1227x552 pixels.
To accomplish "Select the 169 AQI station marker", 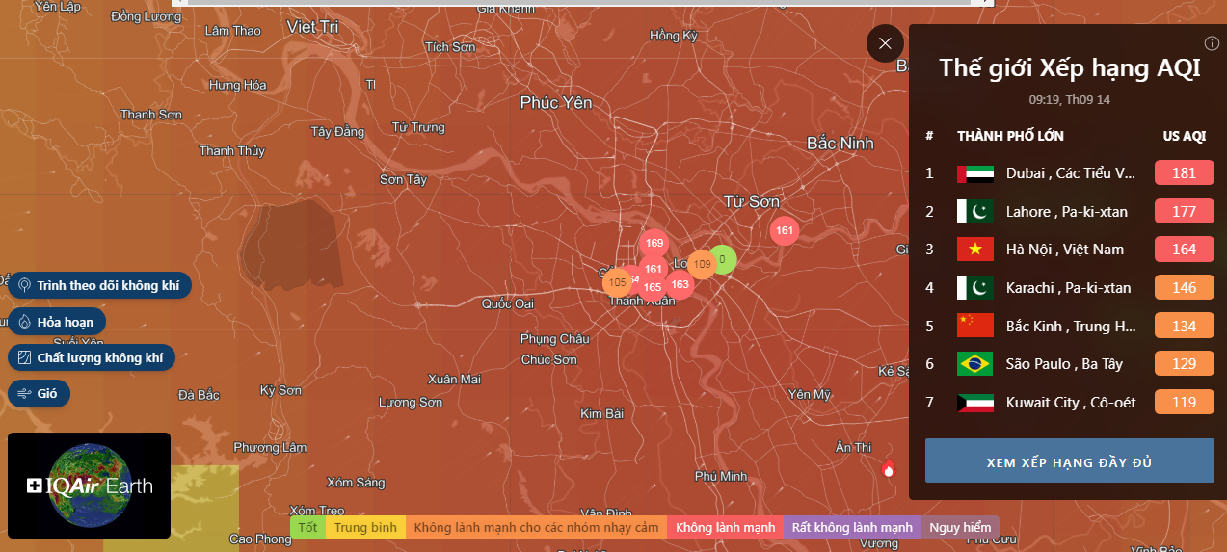I will pos(654,243).
